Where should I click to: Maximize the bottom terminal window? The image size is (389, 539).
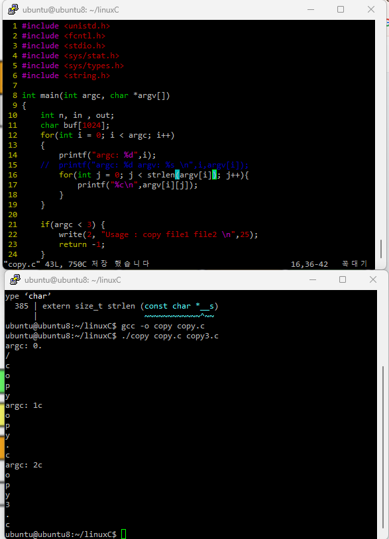[343, 279]
